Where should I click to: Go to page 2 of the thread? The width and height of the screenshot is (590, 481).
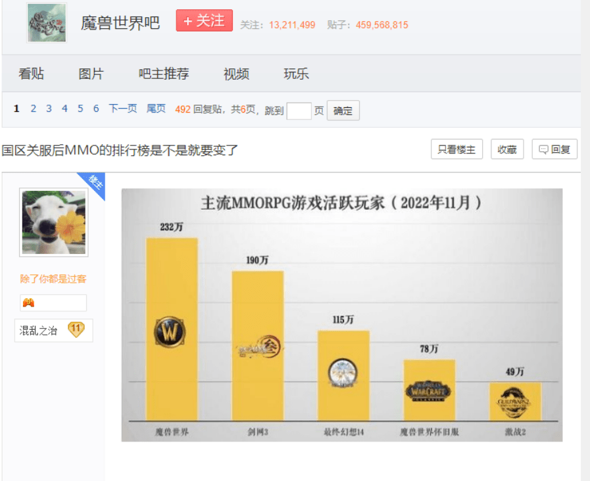click(33, 109)
